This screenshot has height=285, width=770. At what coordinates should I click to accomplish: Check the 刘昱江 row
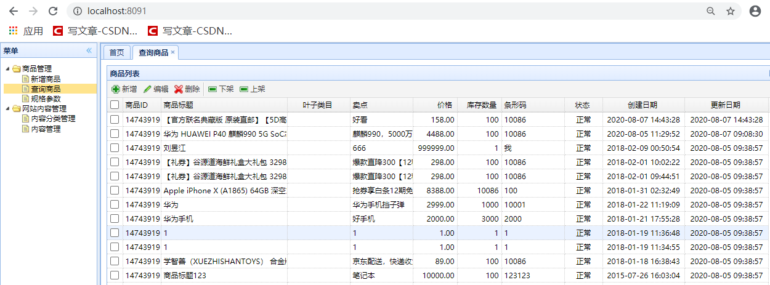click(x=115, y=148)
